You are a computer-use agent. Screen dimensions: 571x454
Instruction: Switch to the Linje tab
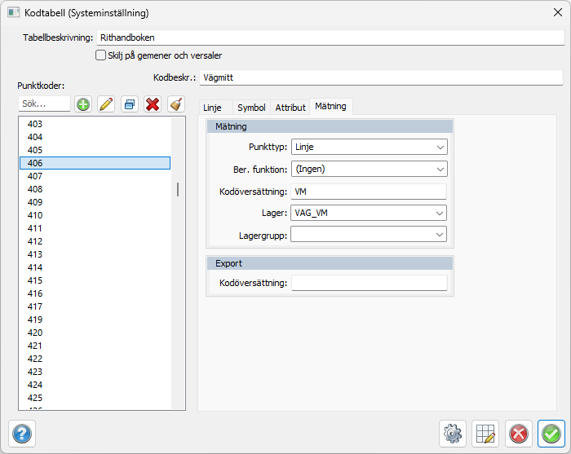(212, 108)
